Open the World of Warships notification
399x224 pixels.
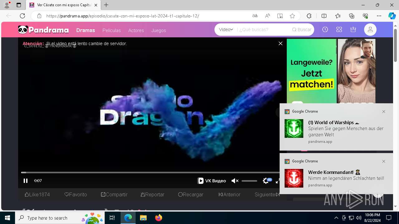336,127
